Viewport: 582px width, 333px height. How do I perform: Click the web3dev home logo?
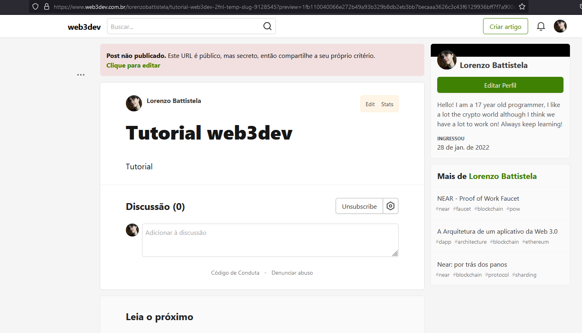[x=84, y=27]
